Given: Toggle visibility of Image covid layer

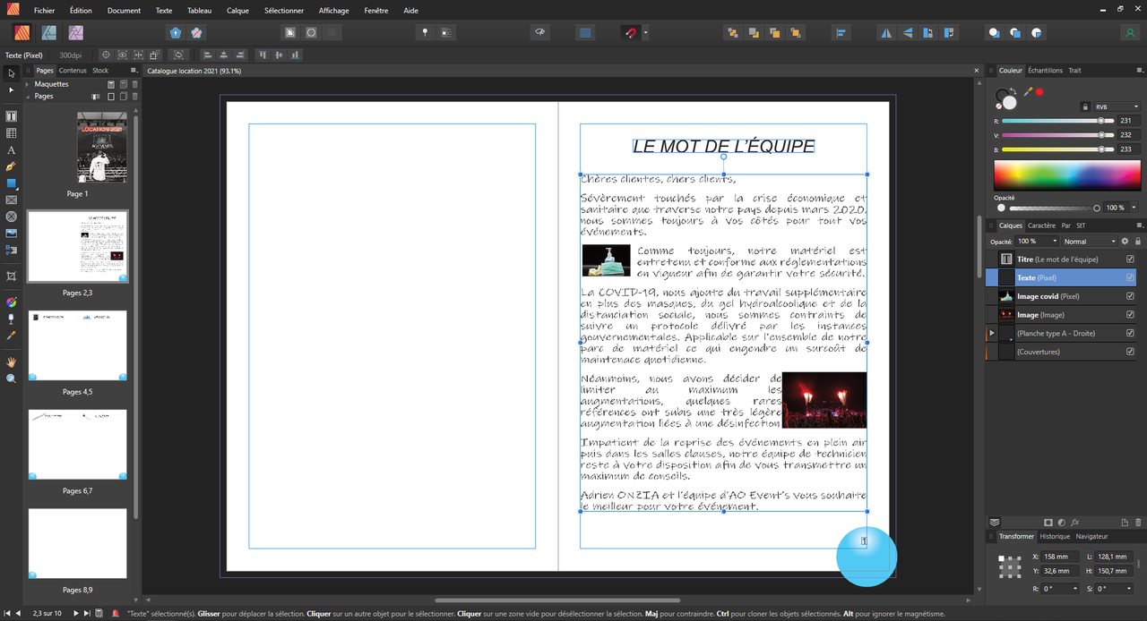Looking at the screenshot, I should coord(1130,296).
